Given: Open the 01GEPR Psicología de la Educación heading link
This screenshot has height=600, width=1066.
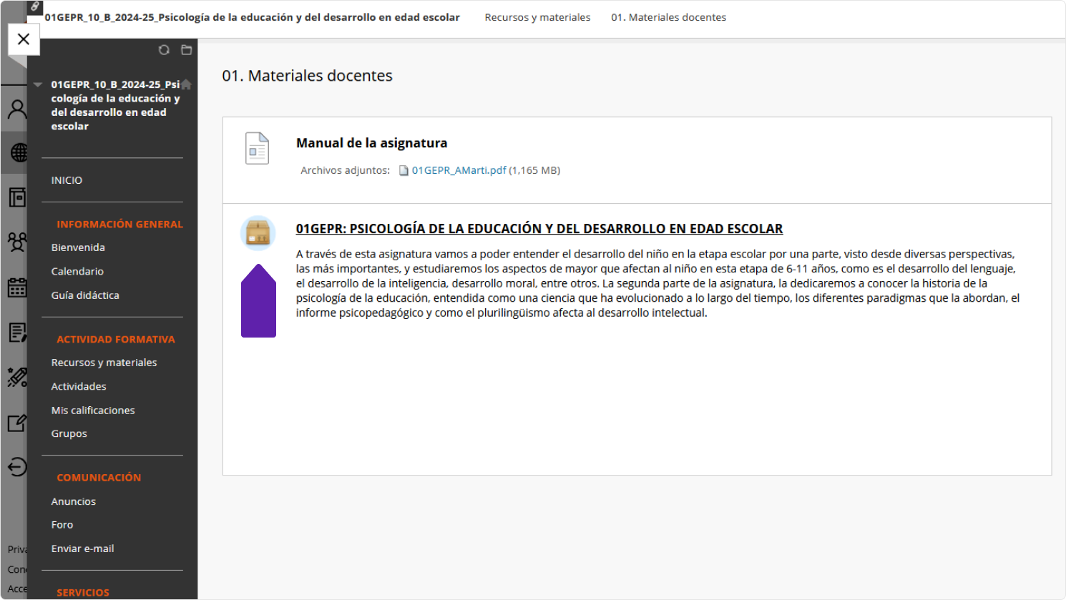Looking at the screenshot, I should [x=539, y=229].
